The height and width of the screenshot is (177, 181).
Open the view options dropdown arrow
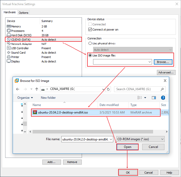point(145,98)
